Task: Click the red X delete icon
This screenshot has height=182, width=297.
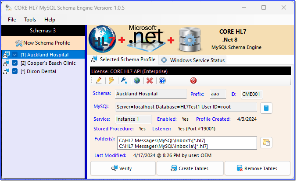Action: click(150, 80)
